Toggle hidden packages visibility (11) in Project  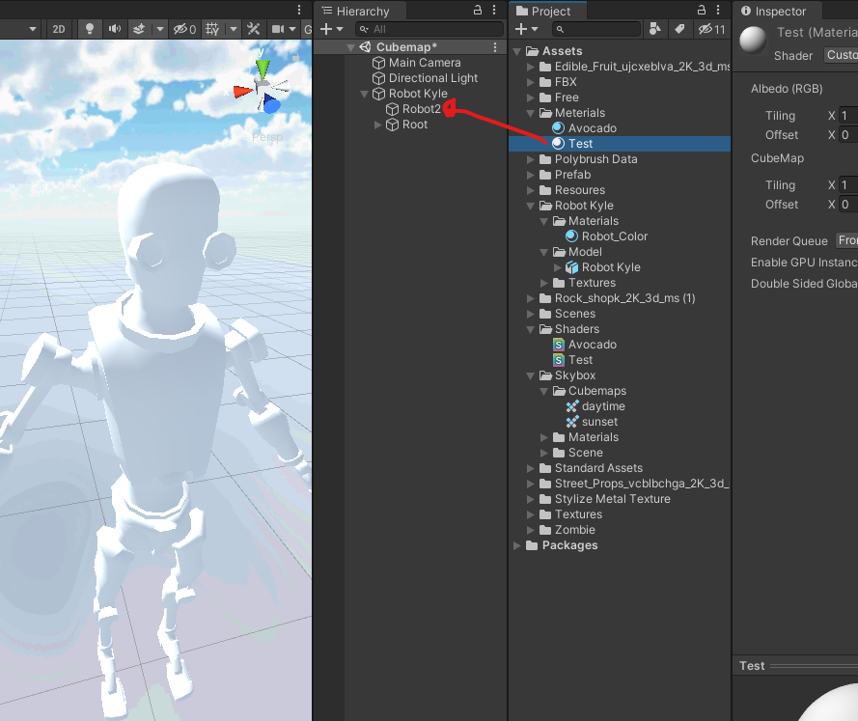click(711, 29)
